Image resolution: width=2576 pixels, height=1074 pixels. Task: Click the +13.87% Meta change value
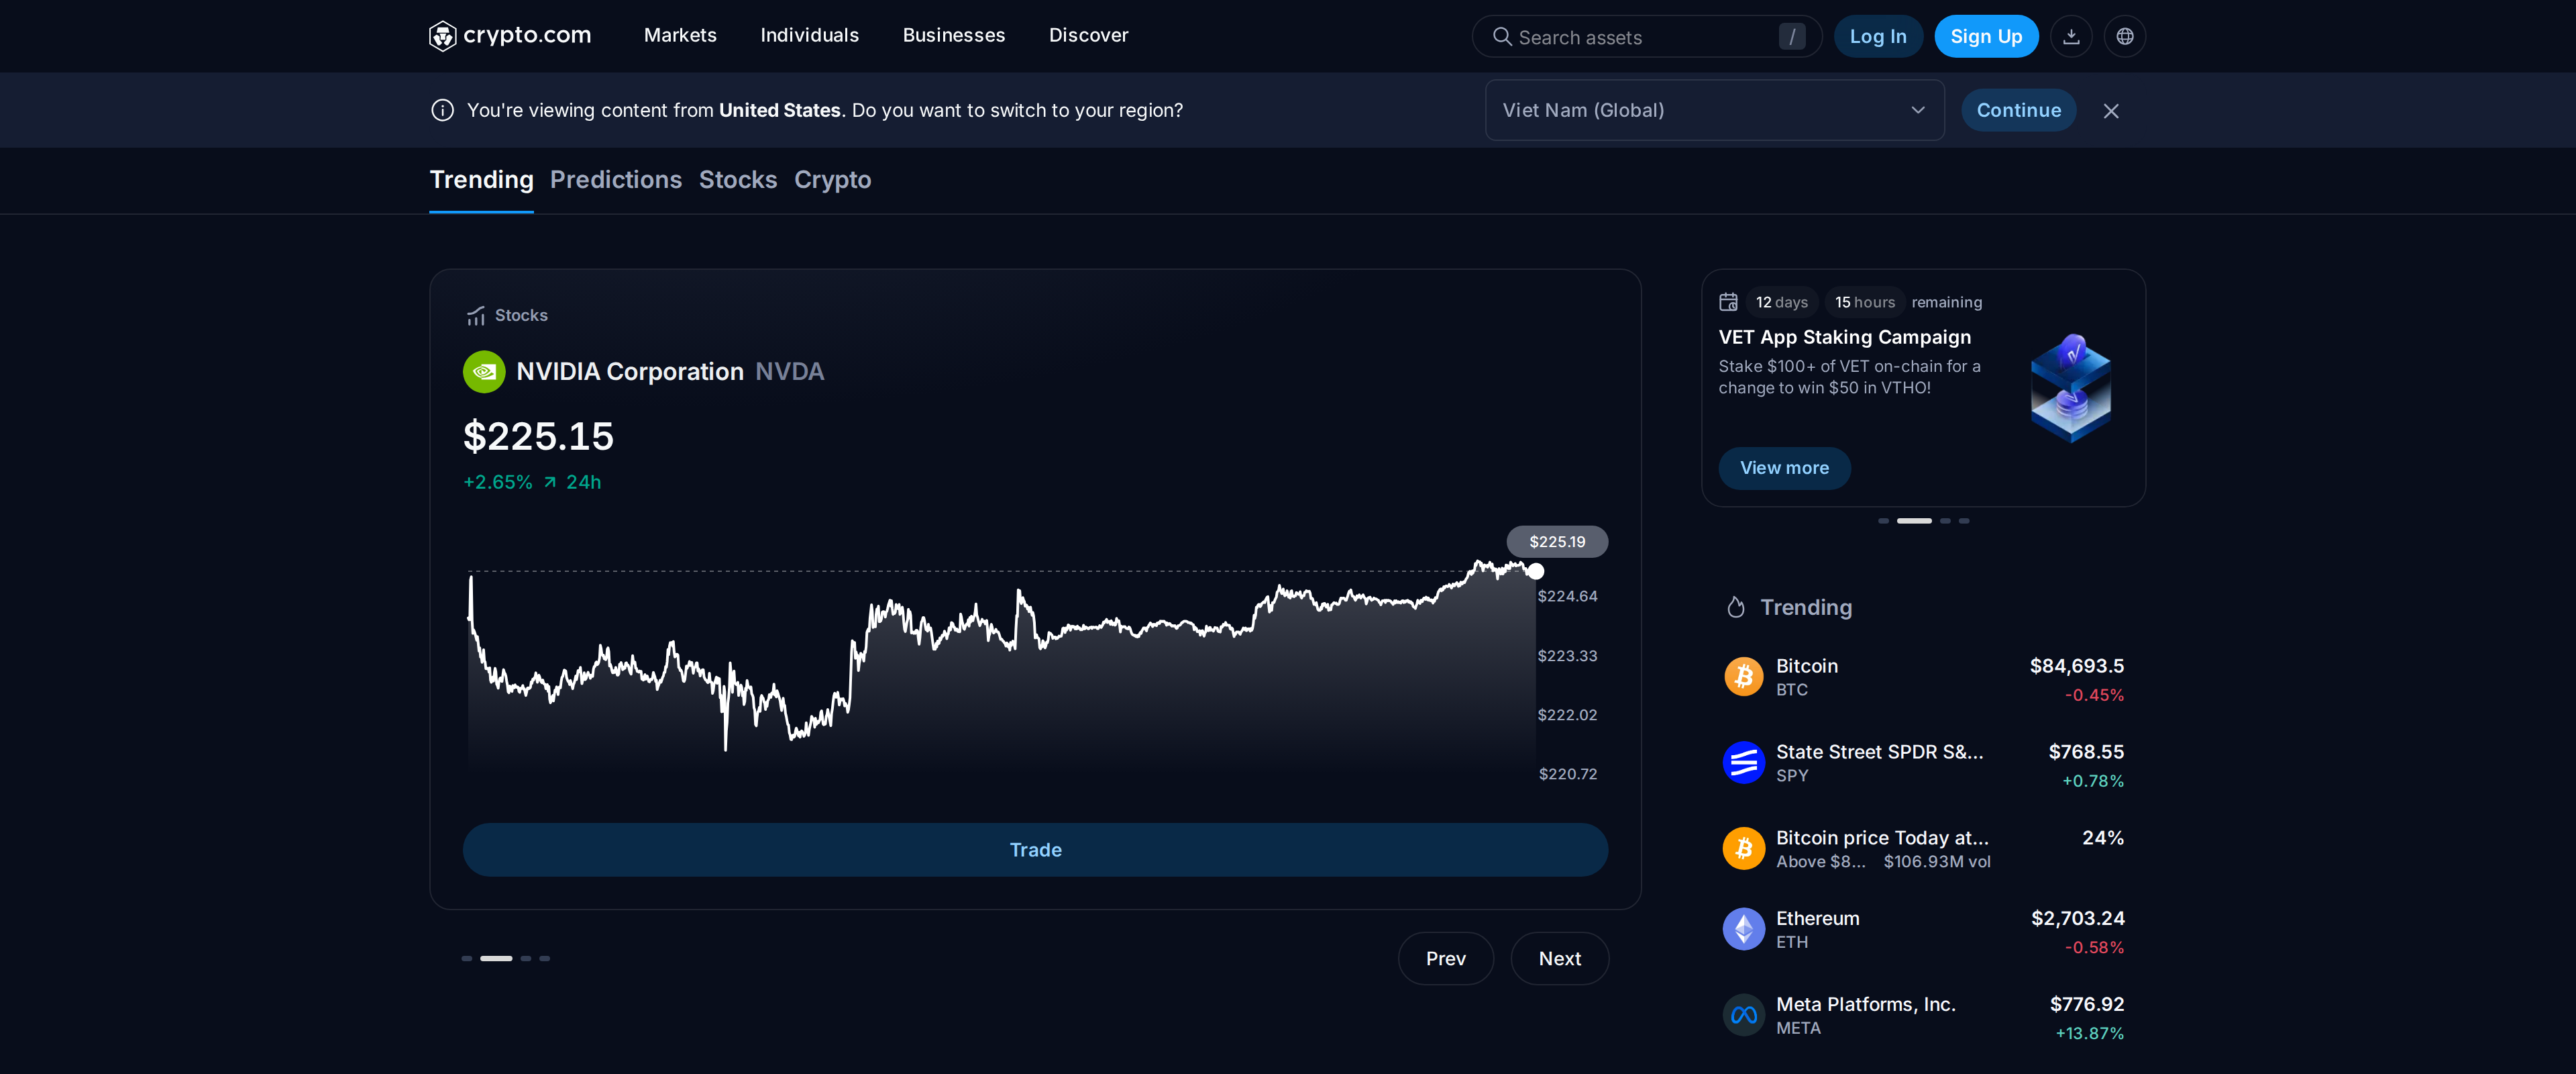pyautogui.click(x=2089, y=1033)
